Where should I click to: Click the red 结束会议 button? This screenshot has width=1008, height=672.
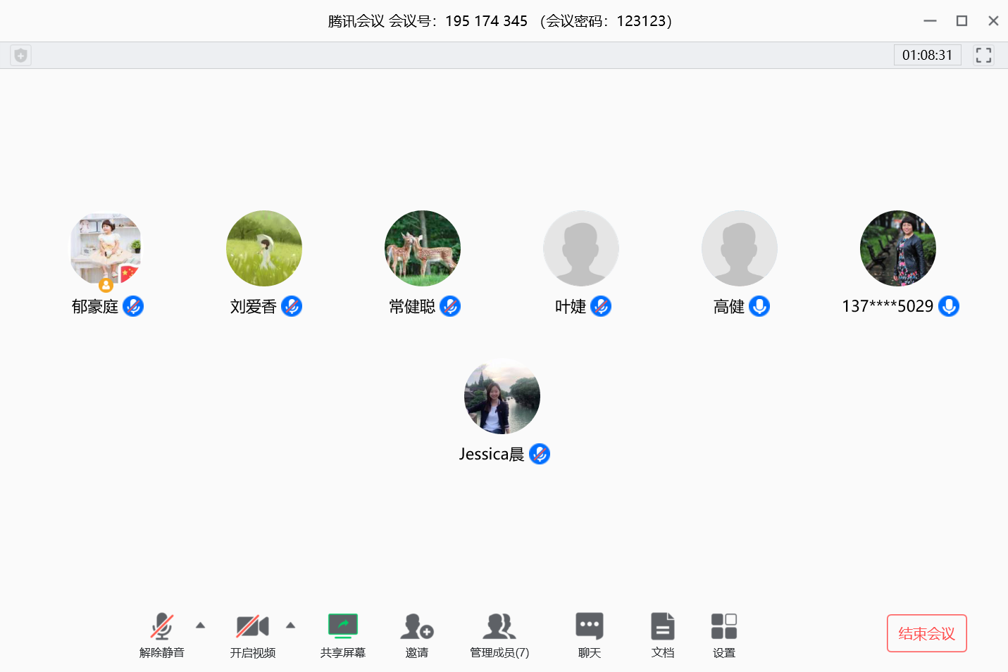tap(927, 633)
